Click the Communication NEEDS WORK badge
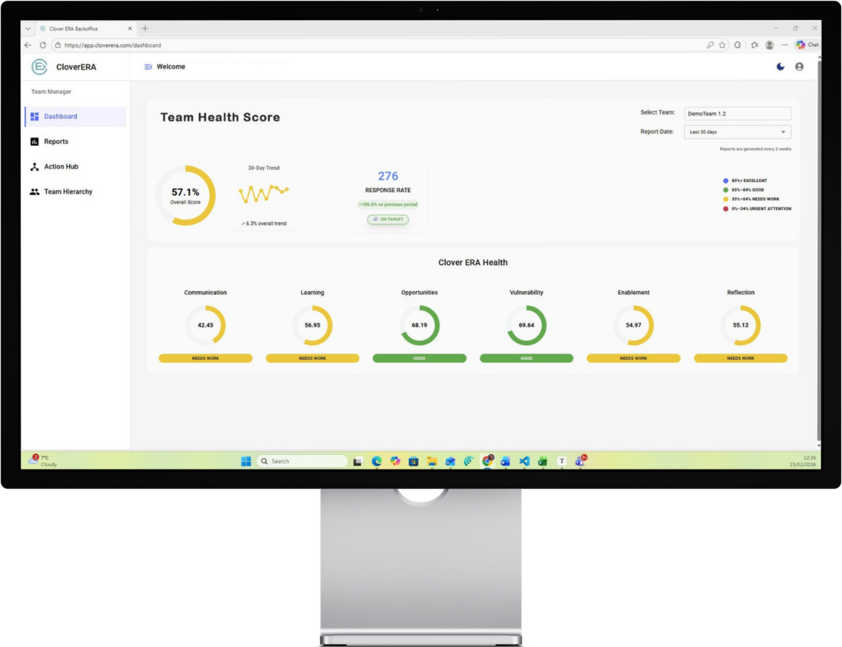Image resolution: width=842 pixels, height=647 pixels. pyautogui.click(x=205, y=358)
